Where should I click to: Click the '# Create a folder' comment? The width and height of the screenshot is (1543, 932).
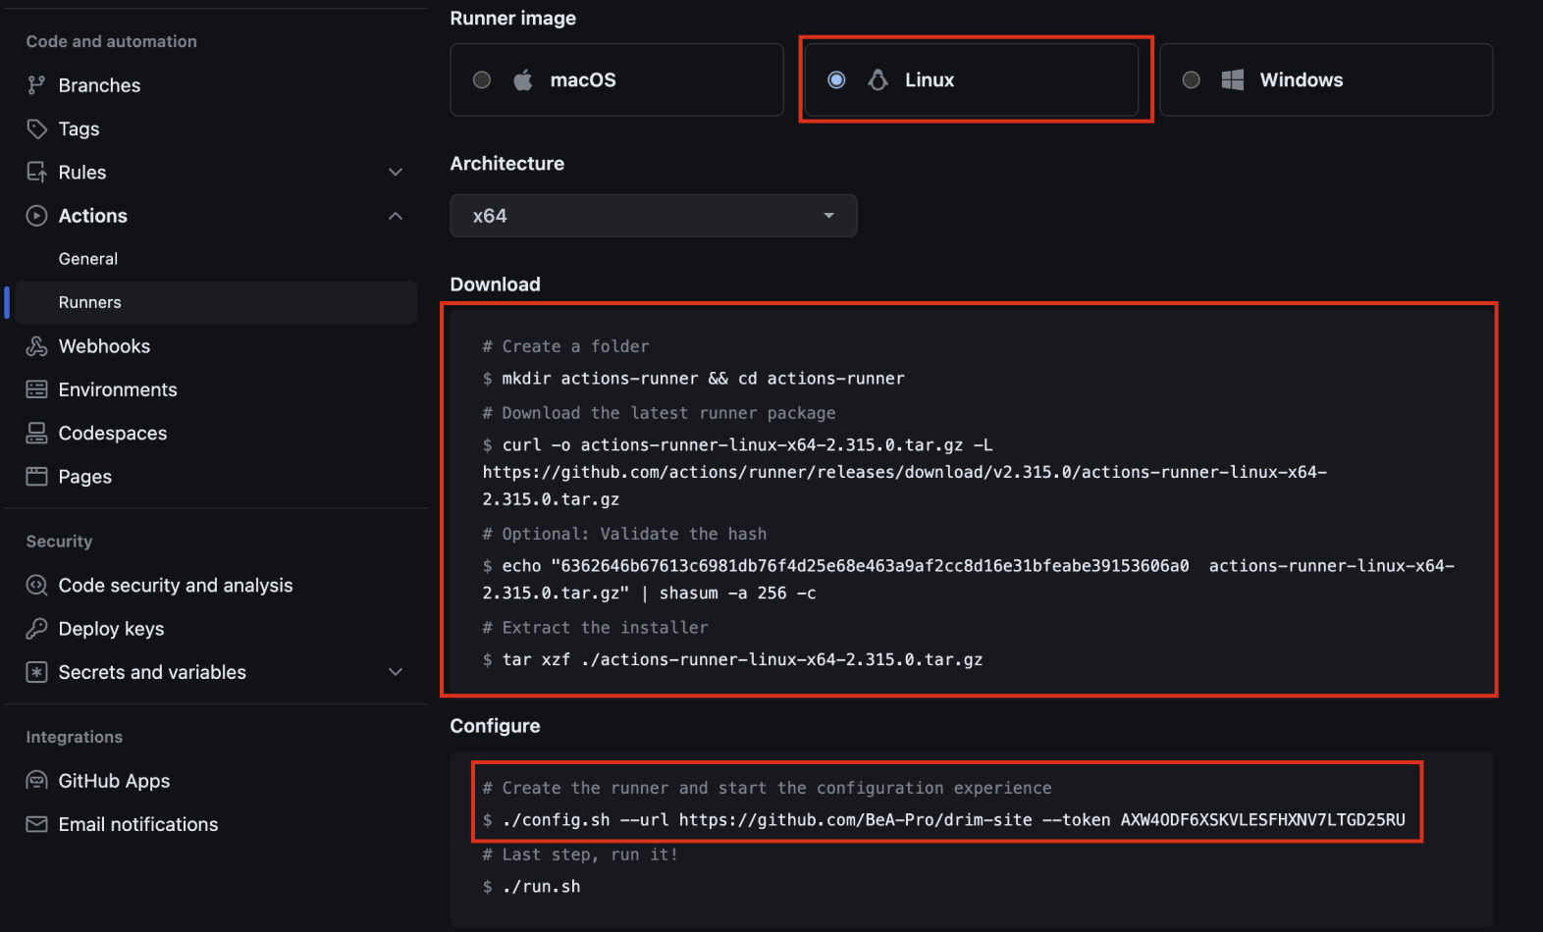click(x=565, y=346)
